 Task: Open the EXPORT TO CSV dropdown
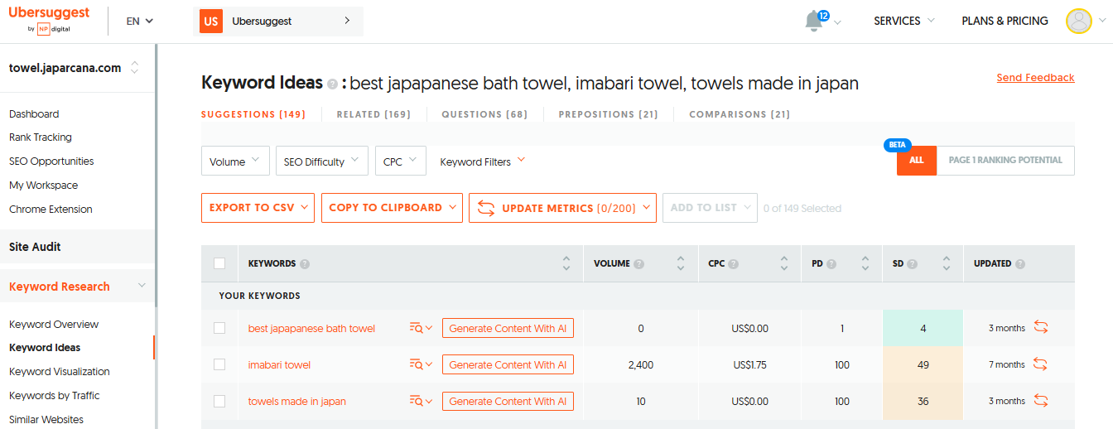tap(258, 208)
